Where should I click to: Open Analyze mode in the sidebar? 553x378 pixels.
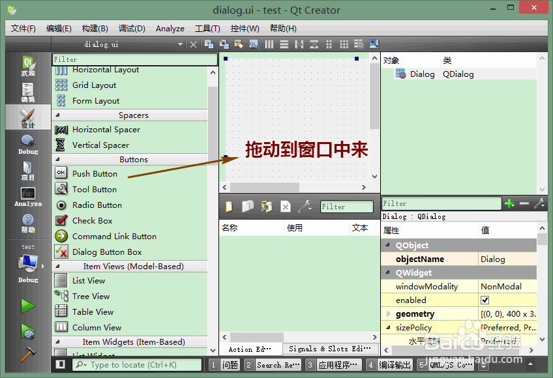point(28,196)
